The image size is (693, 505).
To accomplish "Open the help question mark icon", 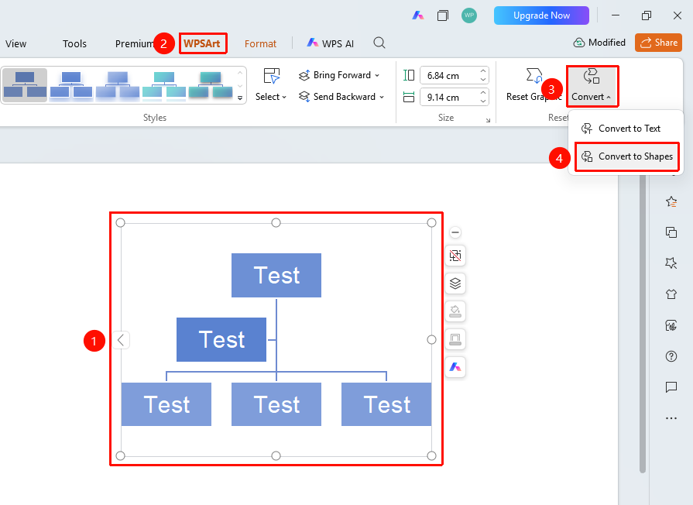I will [671, 356].
